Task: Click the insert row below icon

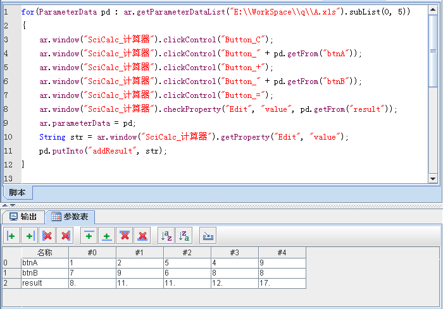Action: point(108,236)
